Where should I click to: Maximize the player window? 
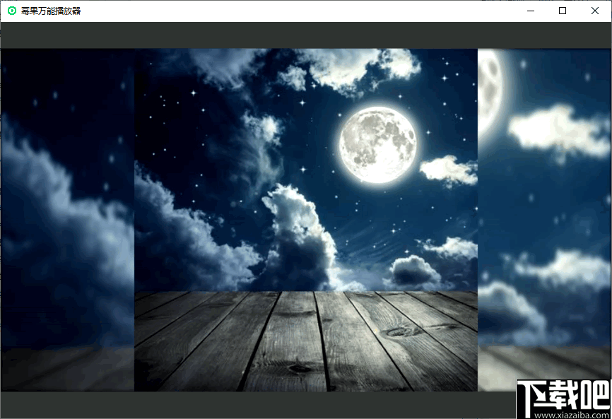563,11
